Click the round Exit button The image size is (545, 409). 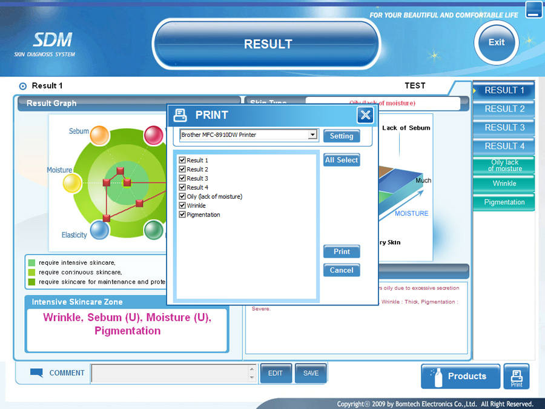coord(496,42)
